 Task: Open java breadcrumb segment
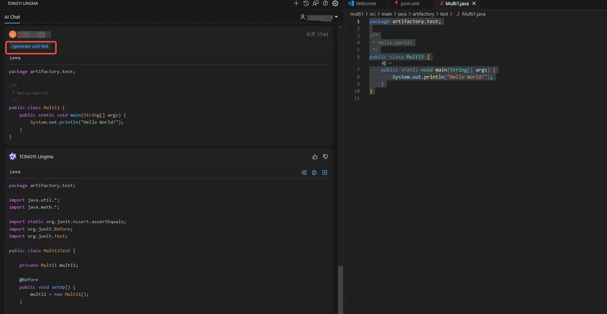click(402, 14)
